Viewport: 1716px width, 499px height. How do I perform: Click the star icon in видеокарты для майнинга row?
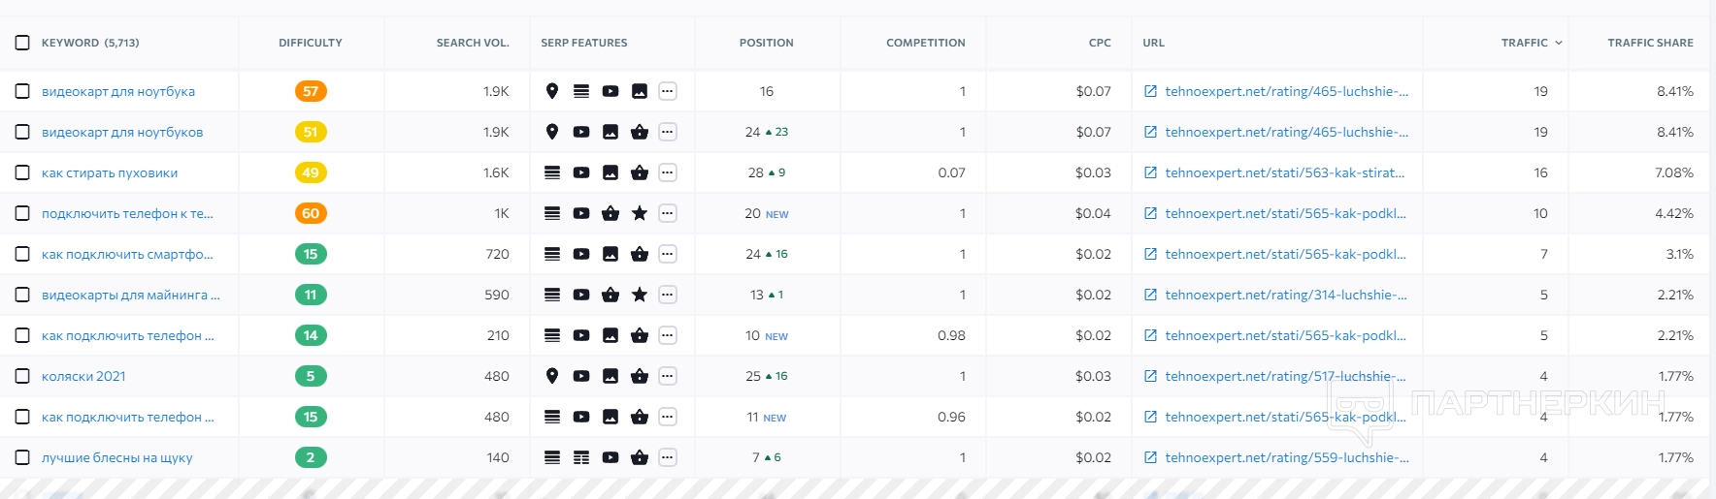tap(640, 295)
